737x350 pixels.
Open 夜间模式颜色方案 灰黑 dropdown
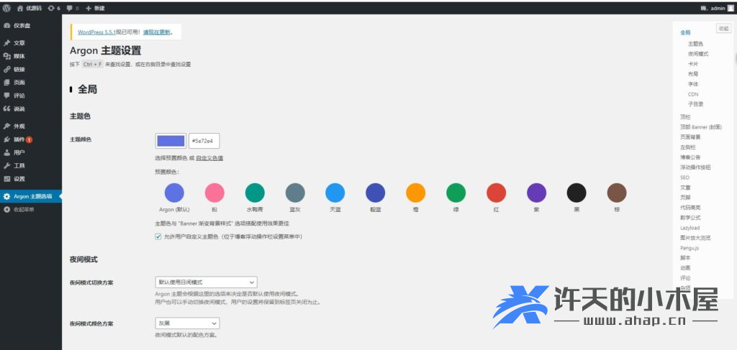pyautogui.click(x=187, y=323)
